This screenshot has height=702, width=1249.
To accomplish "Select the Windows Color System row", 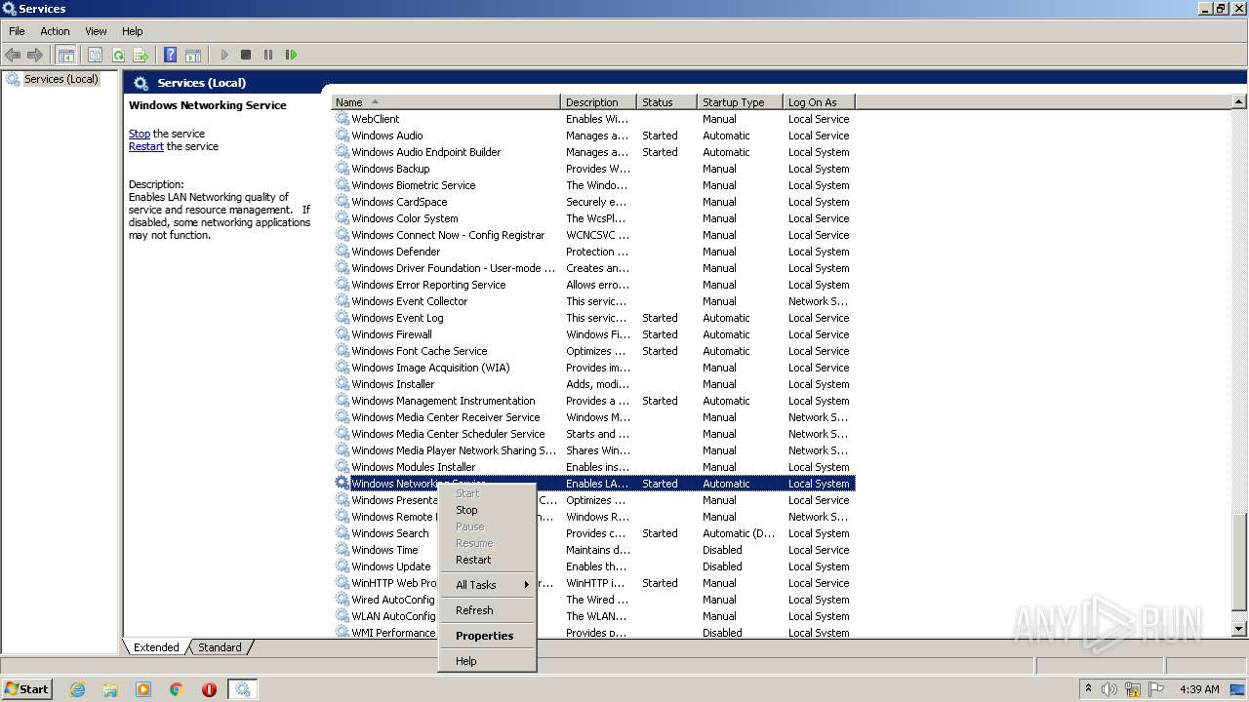I will [x=593, y=218].
